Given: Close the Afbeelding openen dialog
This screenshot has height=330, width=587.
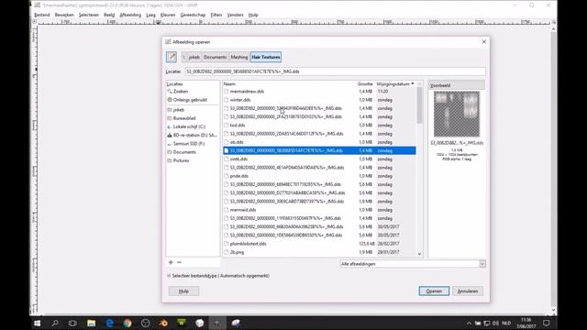Looking at the screenshot, I should (483, 42).
